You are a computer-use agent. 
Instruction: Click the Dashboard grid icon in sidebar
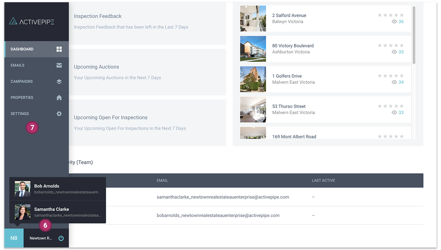coord(59,49)
